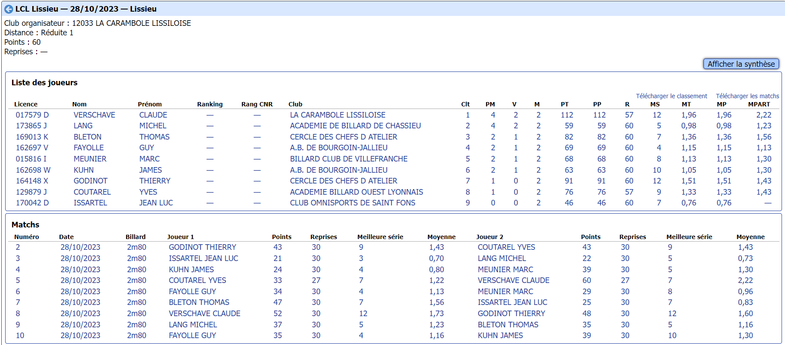Click prénom CLAUDE in the VERSCHAVE row
785x345 pixels.
pos(153,115)
